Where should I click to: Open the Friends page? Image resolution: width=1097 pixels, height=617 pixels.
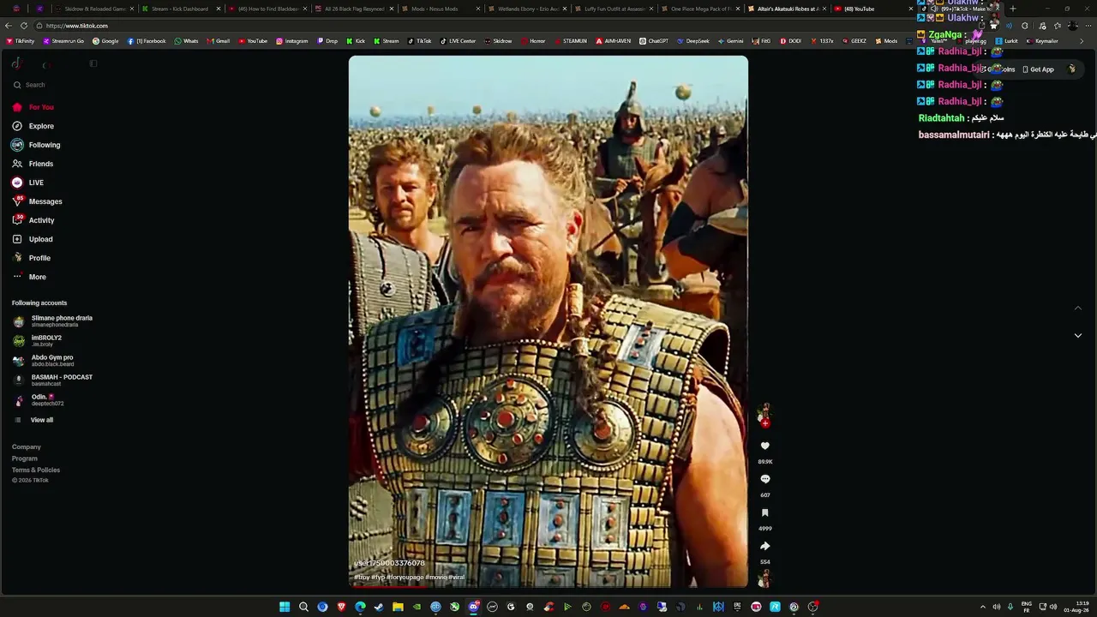tap(33, 164)
